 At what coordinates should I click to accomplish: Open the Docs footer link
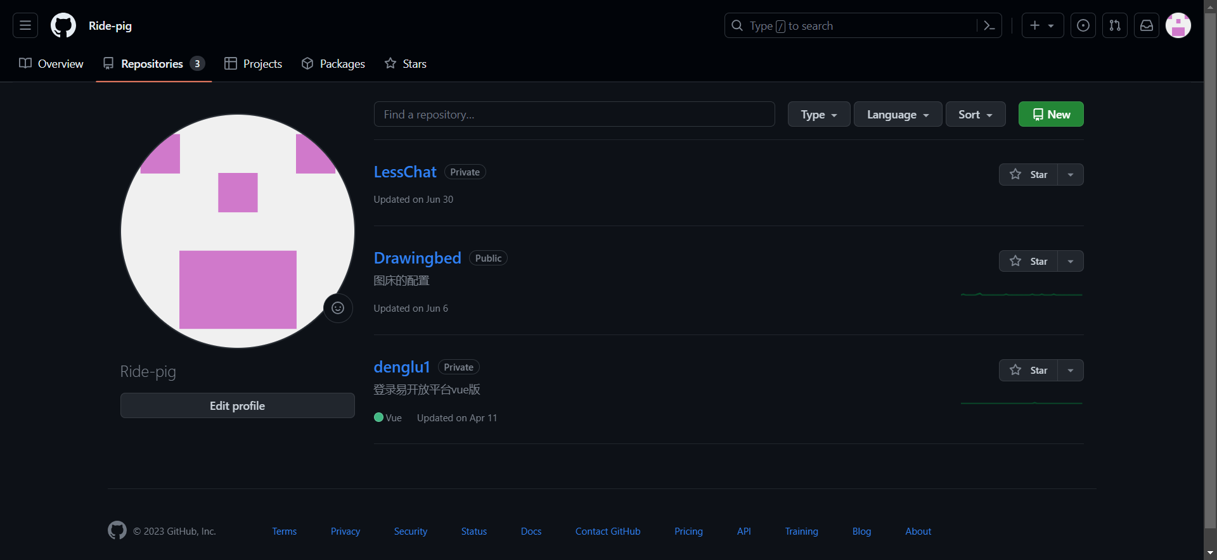531,531
